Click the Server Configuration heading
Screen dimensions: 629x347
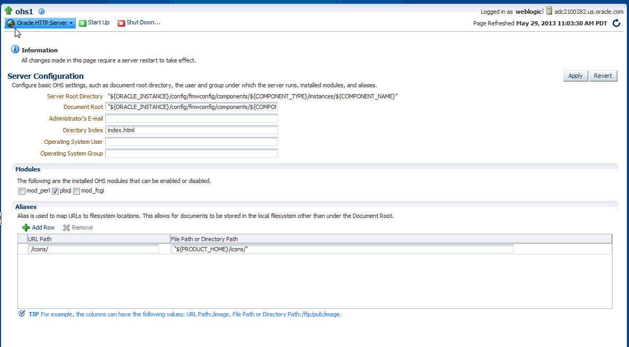click(46, 76)
